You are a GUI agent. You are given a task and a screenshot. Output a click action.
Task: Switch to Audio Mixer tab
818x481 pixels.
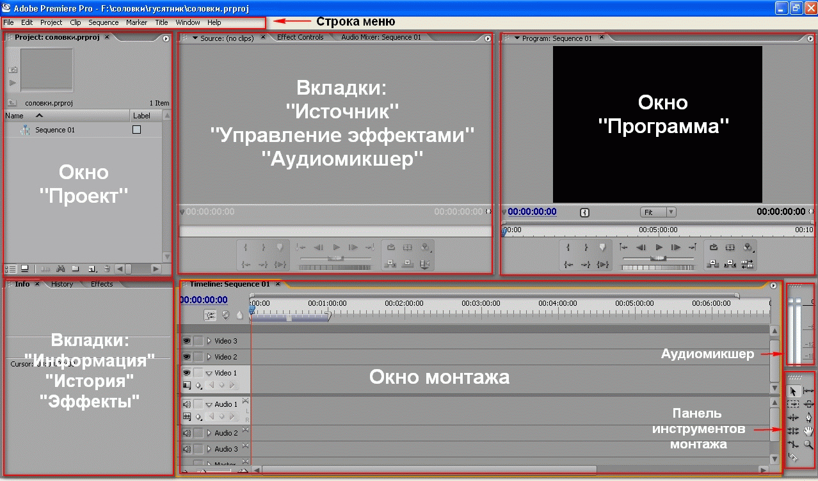pyautogui.click(x=381, y=37)
